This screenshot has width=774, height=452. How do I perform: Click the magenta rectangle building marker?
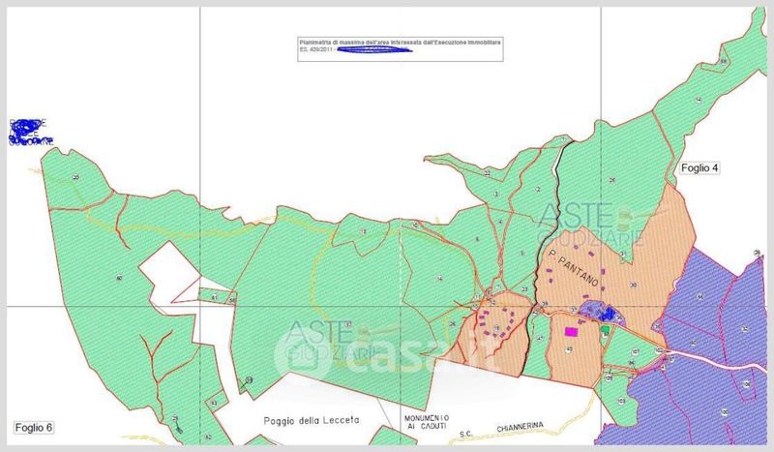(571, 331)
